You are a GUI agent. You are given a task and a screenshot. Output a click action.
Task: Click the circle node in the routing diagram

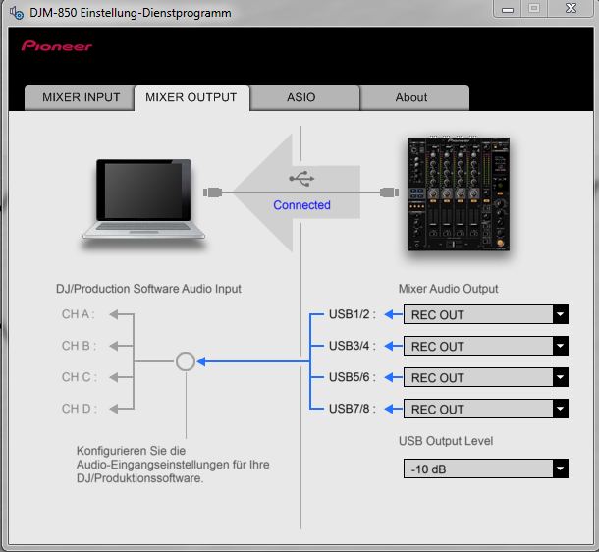point(186,361)
